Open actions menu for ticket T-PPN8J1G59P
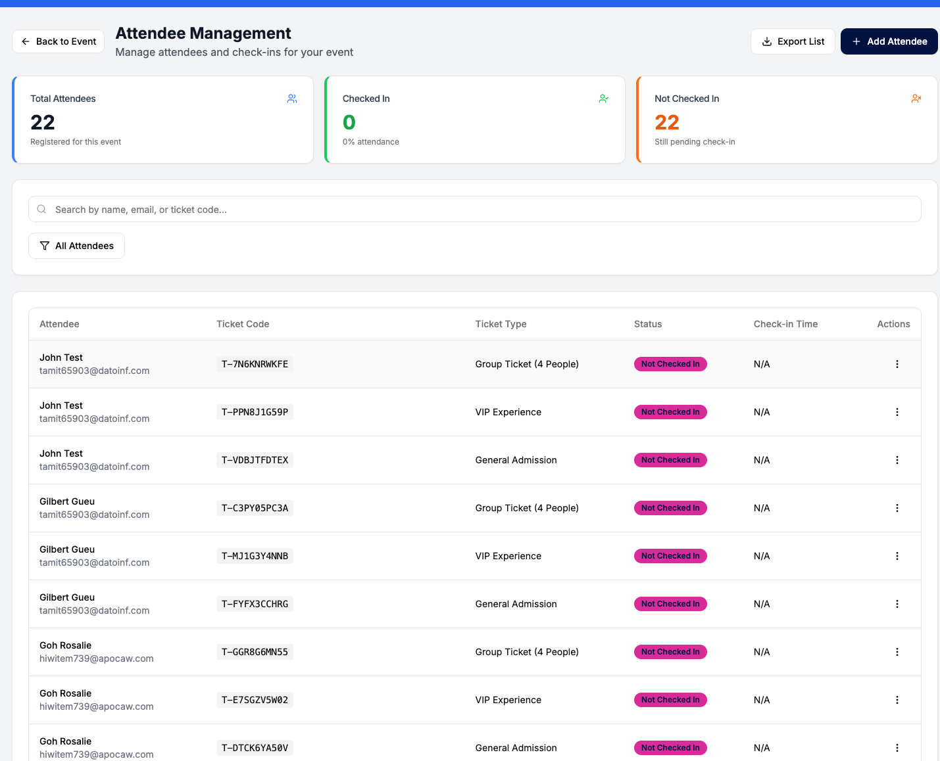Viewport: 940px width, 761px height. [897, 412]
